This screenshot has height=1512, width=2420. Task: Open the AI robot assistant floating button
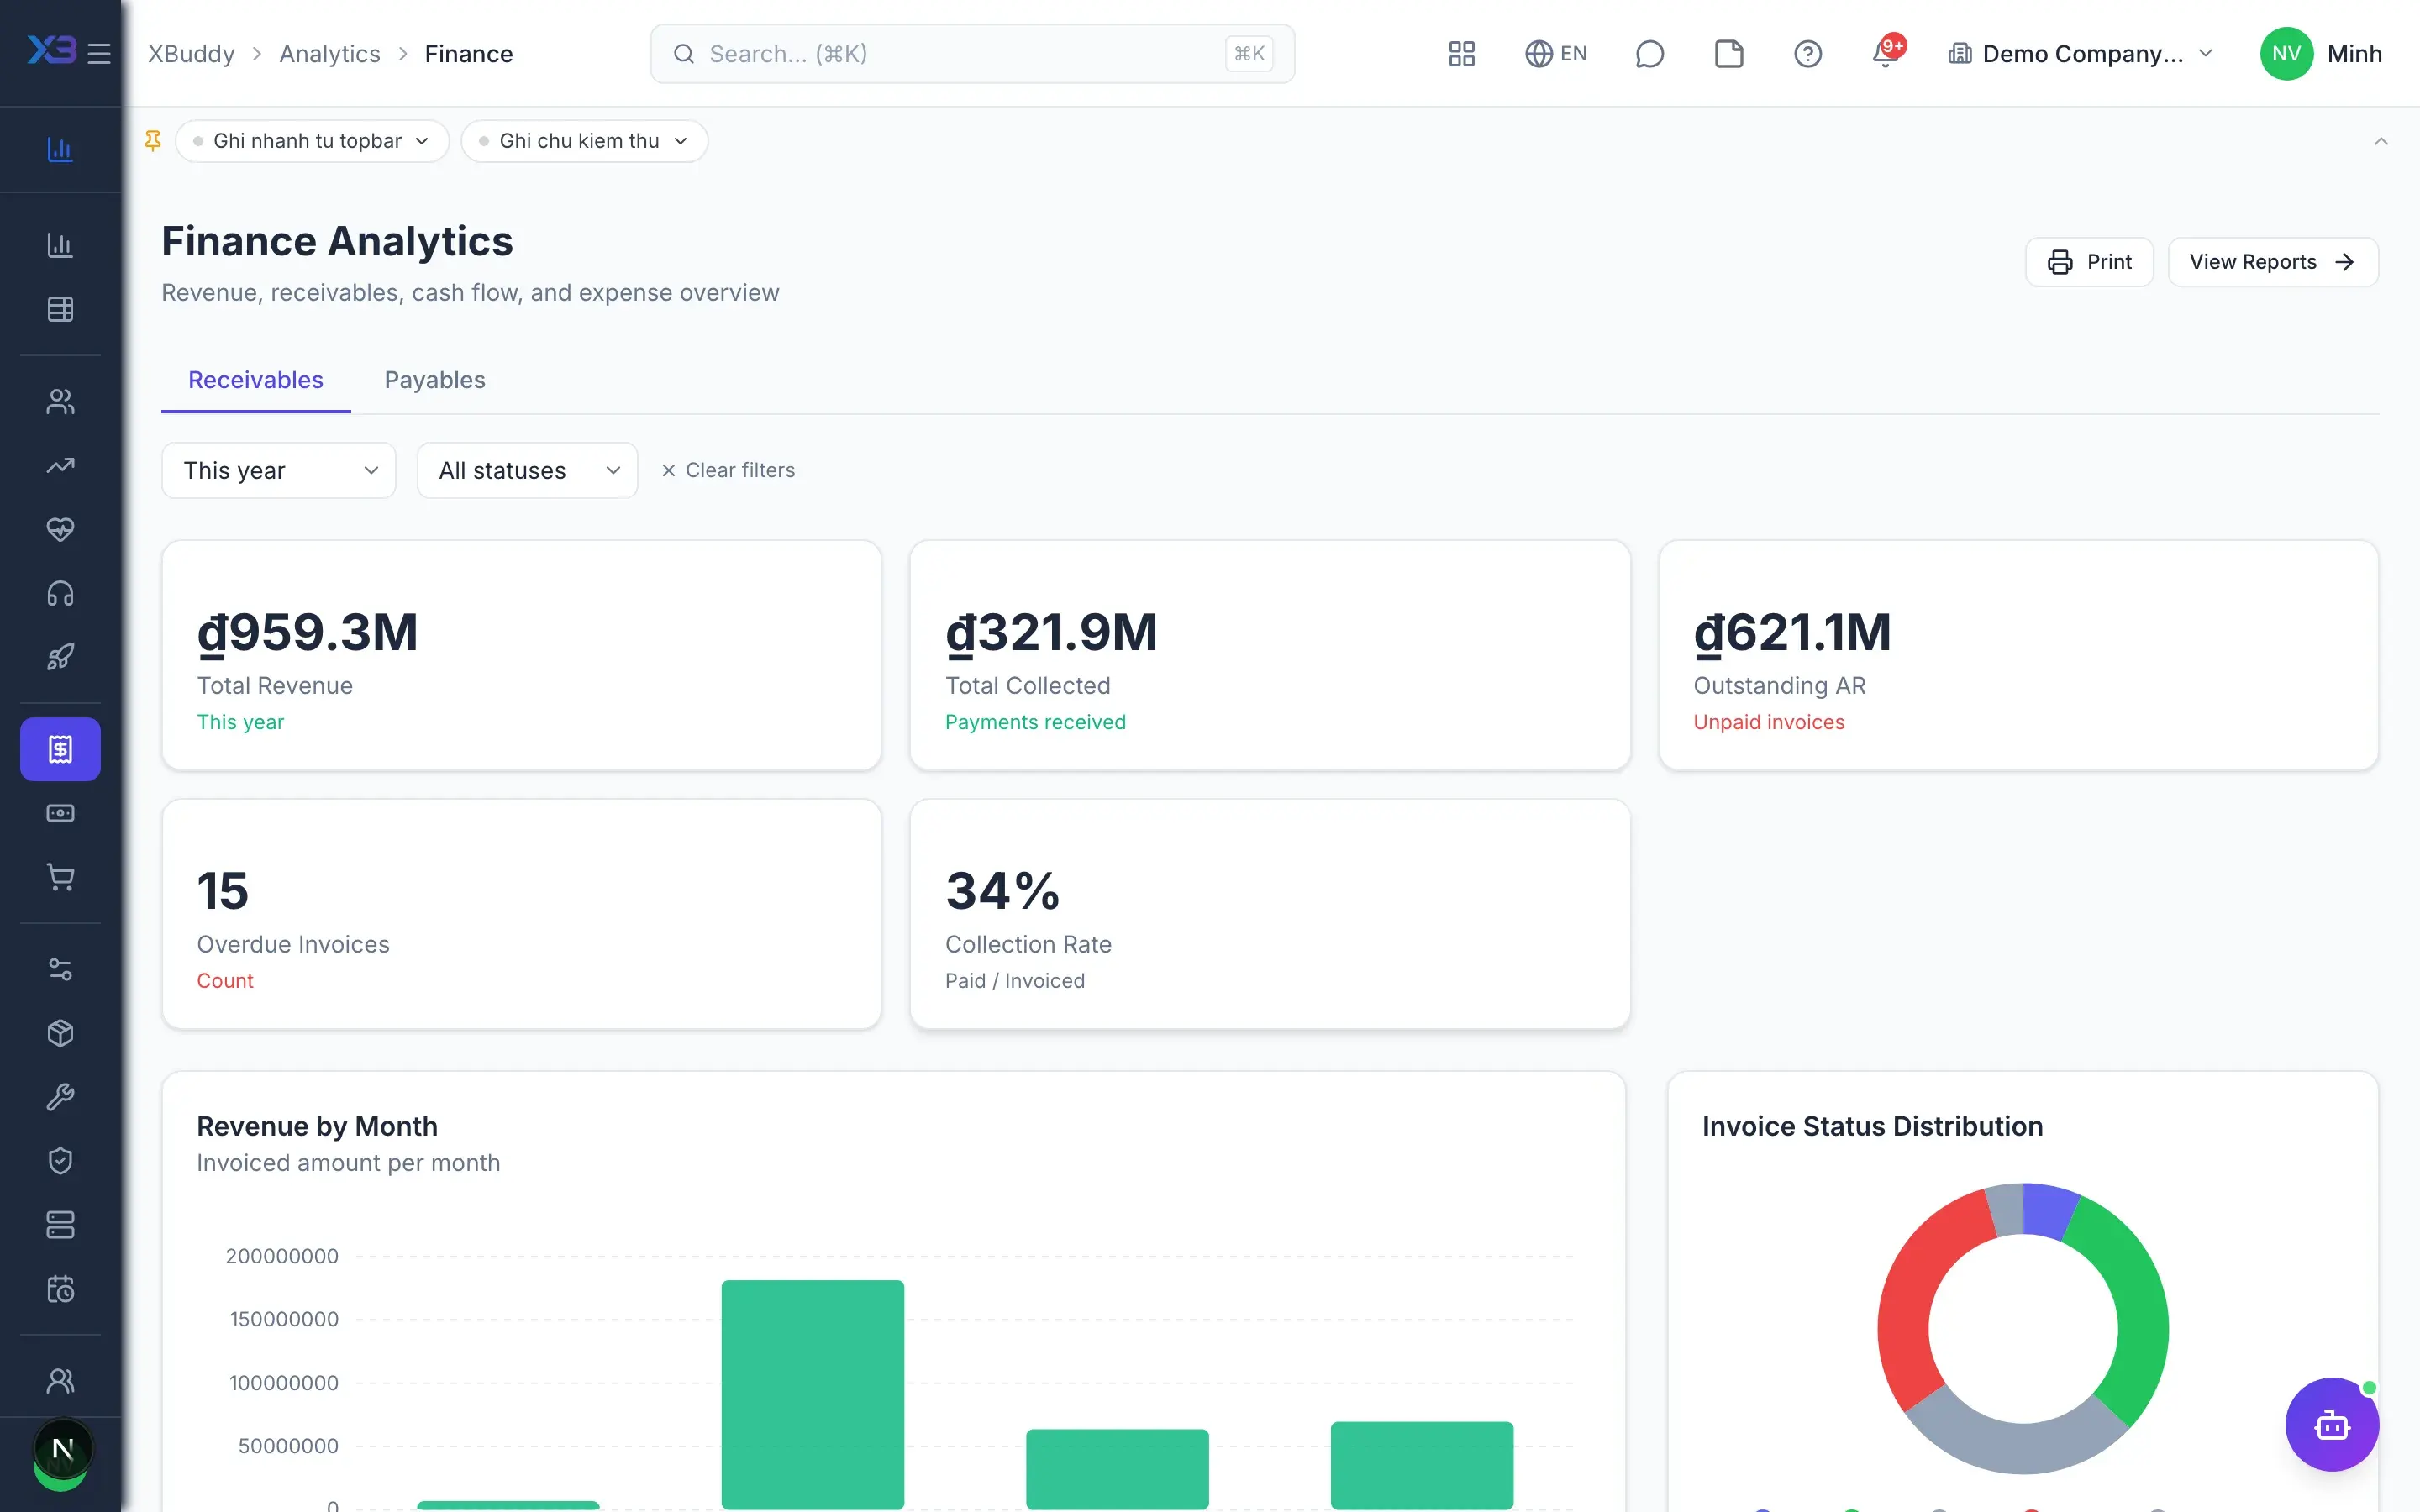click(2331, 1424)
